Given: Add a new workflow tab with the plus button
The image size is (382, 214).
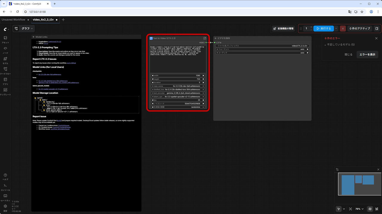Looking at the screenshot, I should [x=63, y=20].
